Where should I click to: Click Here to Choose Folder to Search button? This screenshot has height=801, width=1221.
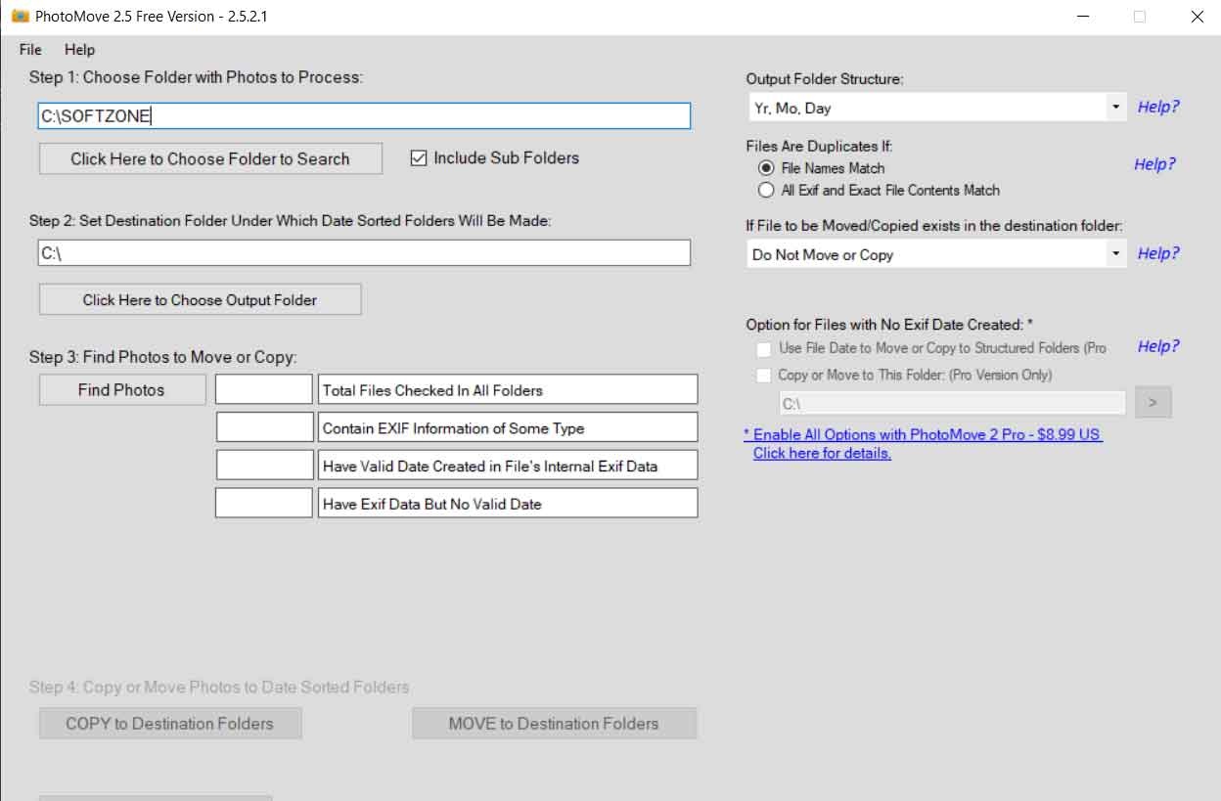point(210,158)
